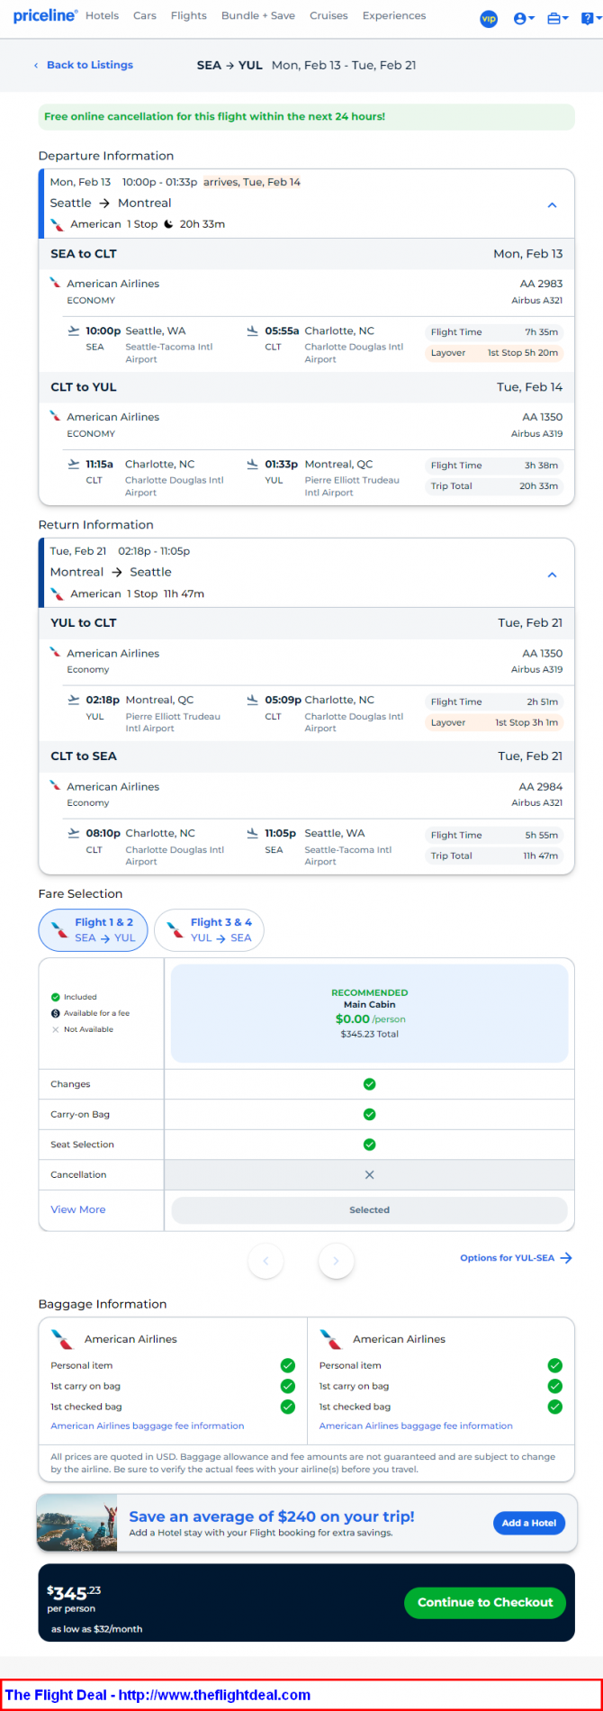The image size is (603, 1711).
Task: Click the previous fare arrow
Action: pyautogui.click(x=265, y=1261)
